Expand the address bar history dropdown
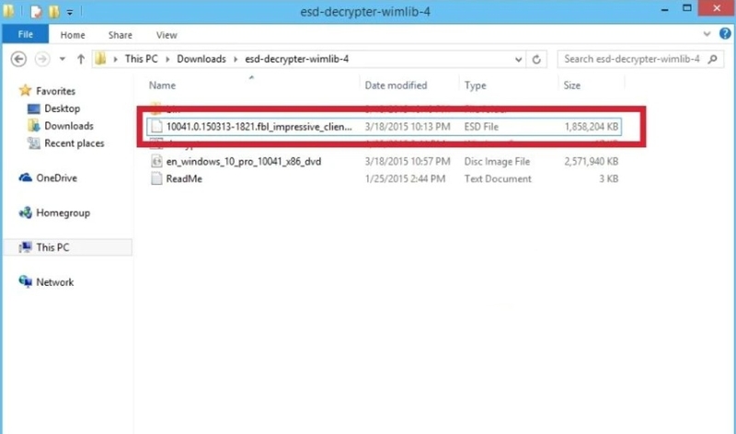Image resolution: width=736 pixels, height=434 pixels. tap(518, 60)
